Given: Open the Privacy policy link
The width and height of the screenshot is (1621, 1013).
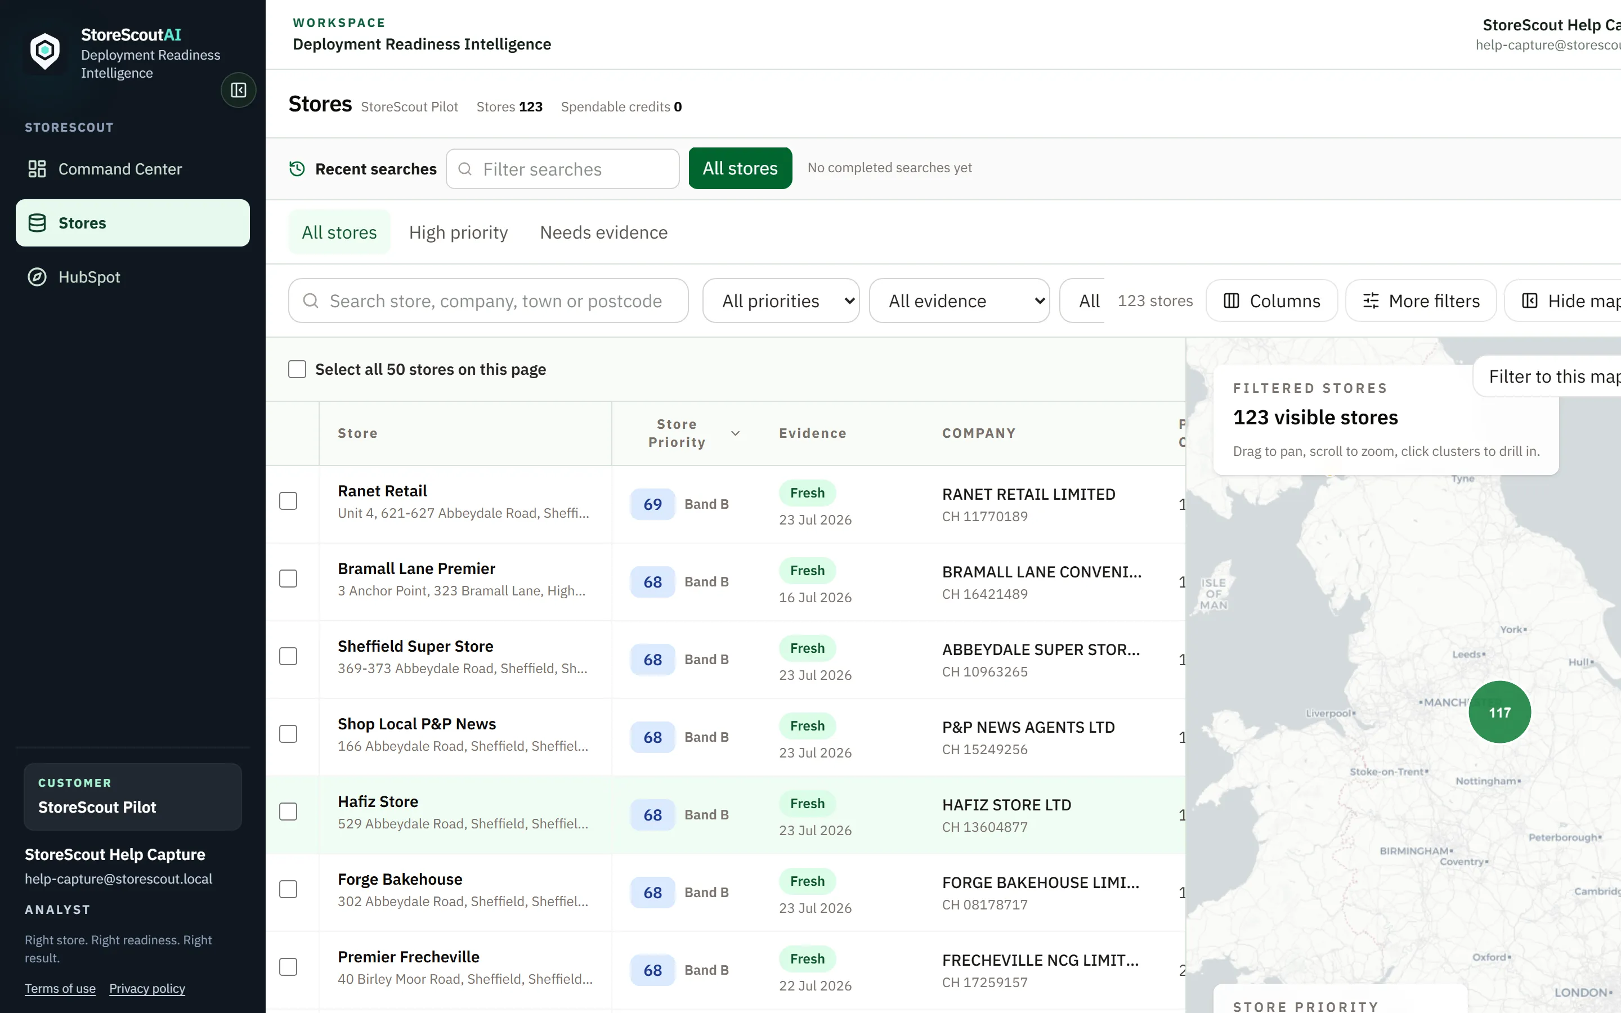Looking at the screenshot, I should point(147,988).
